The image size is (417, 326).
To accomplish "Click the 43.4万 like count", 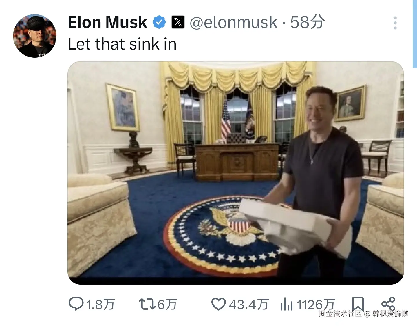I will point(248,305).
